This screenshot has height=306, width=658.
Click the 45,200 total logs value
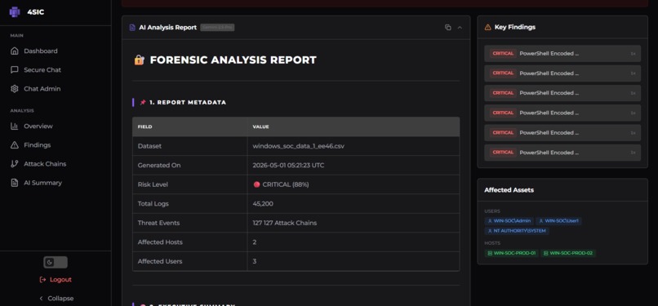tap(263, 204)
